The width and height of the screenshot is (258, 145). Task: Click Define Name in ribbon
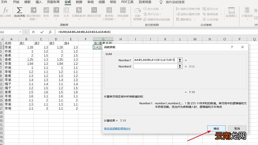click(151, 9)
